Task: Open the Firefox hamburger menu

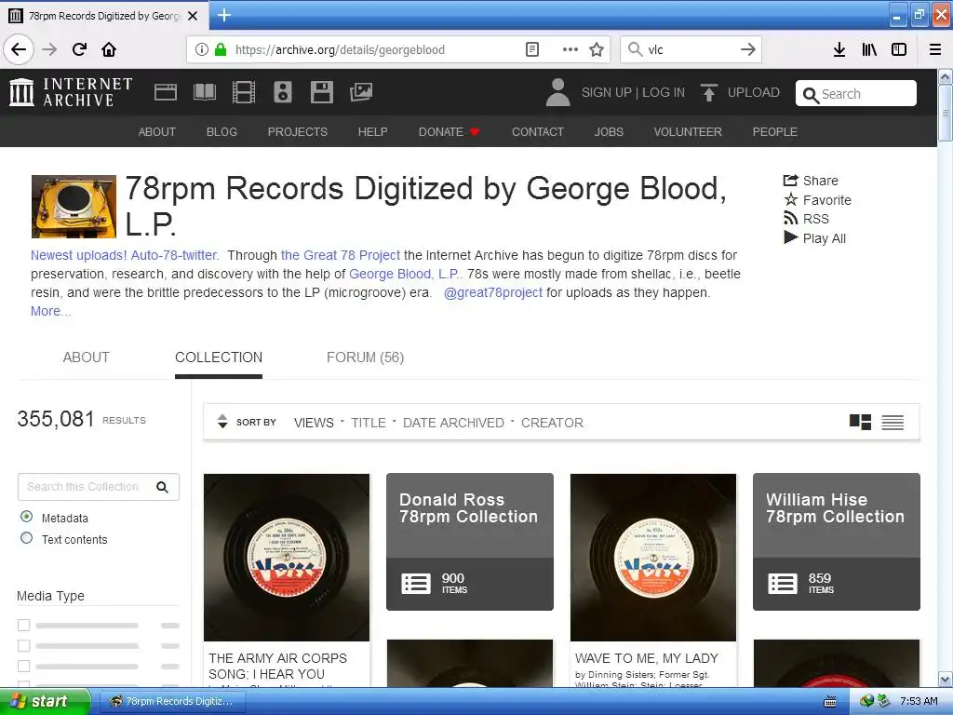Action: point(935,49)
